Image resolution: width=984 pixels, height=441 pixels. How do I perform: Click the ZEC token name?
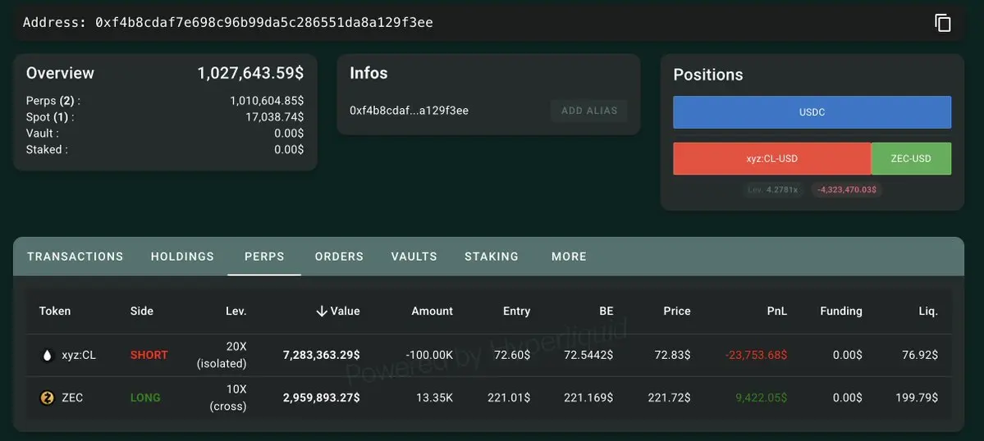71,398
